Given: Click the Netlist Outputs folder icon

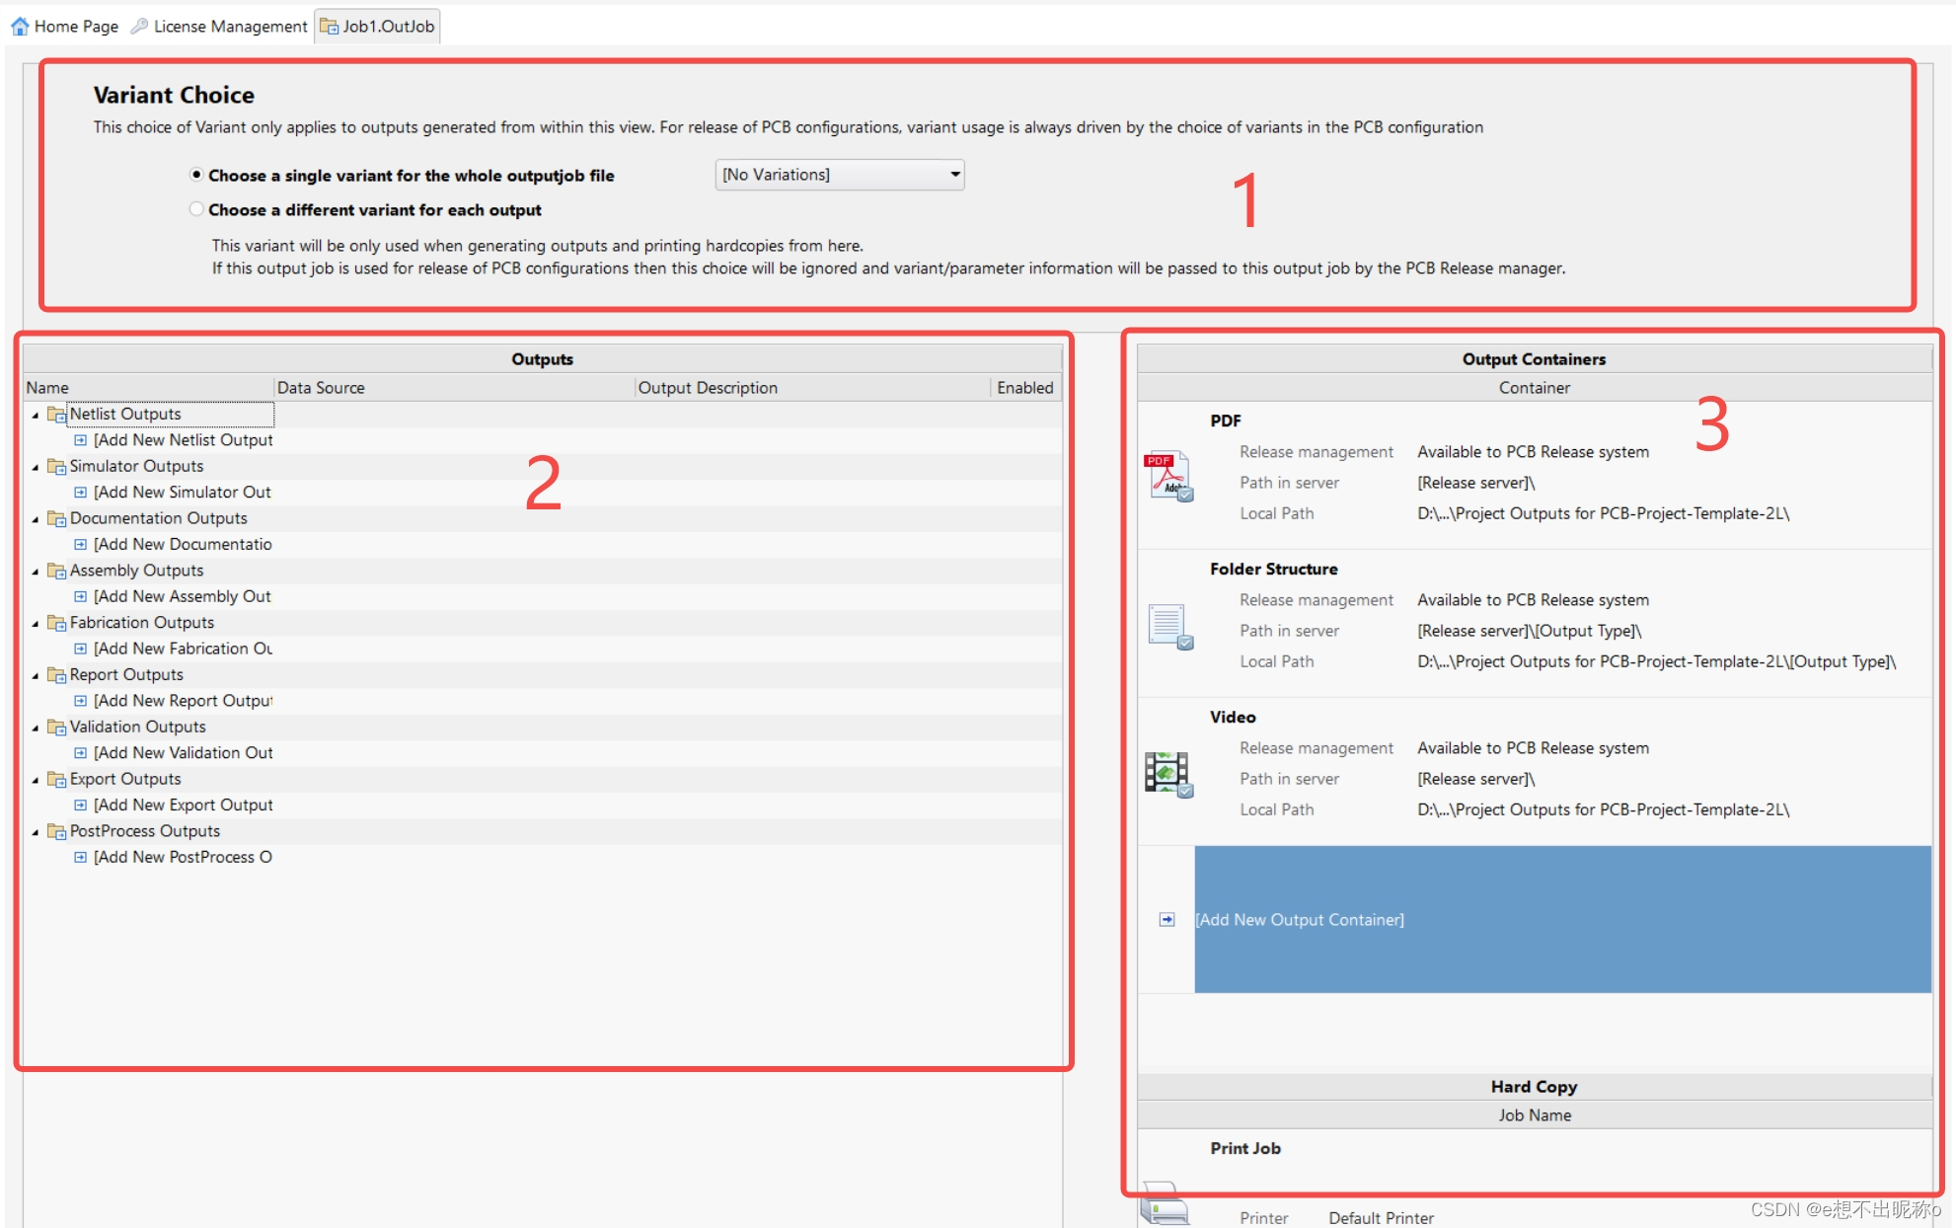Looking at the screenshot, I should point(56,415).
